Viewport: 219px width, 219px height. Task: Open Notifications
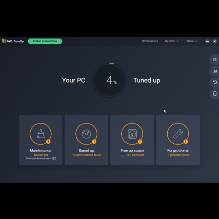(150, 41)
